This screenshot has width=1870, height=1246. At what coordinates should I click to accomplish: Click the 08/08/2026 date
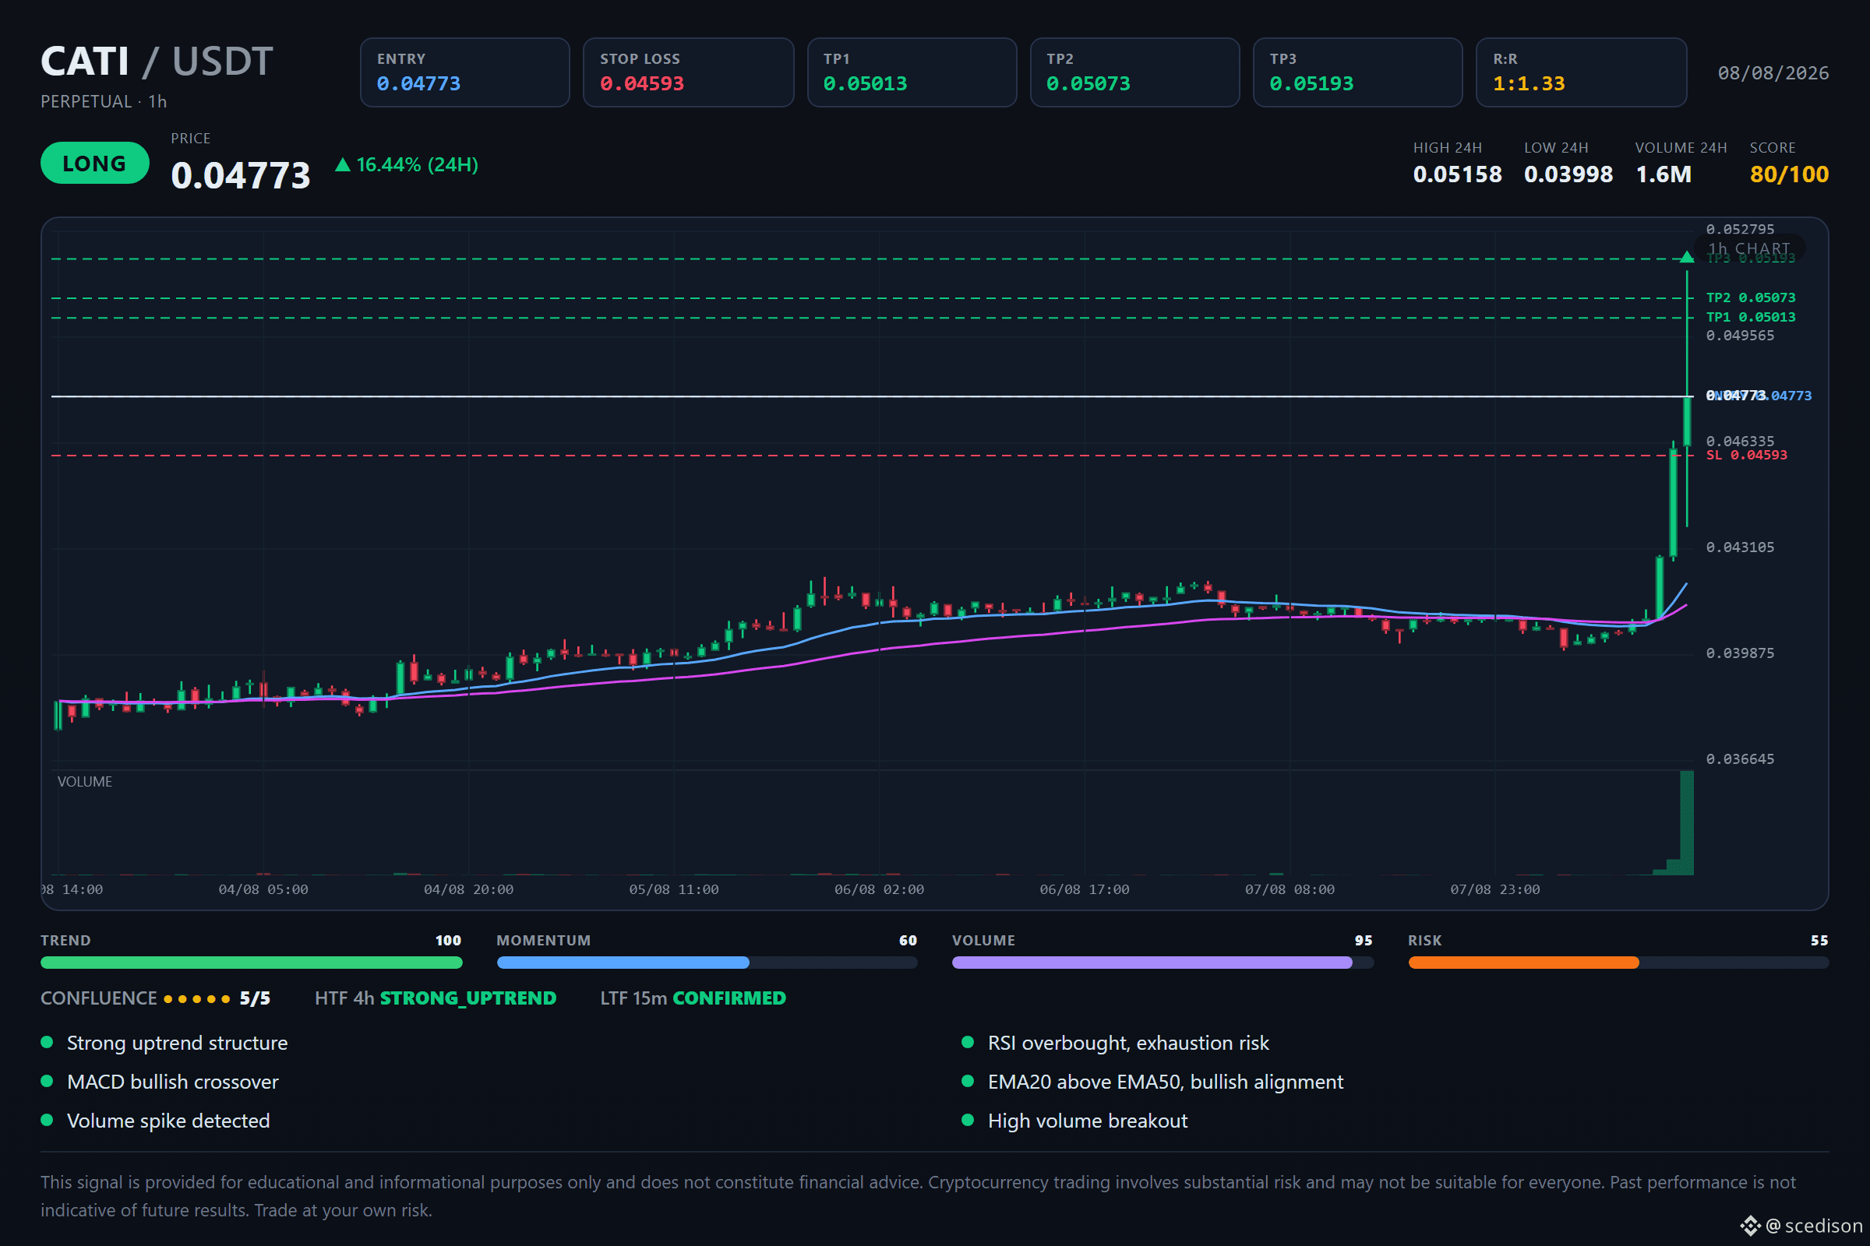[1773, 73]
